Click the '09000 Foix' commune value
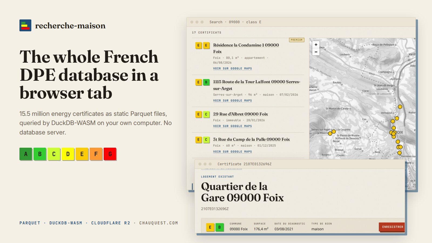Image resolution: width=432 pixels, height=243 pixels. pos(239,229)
